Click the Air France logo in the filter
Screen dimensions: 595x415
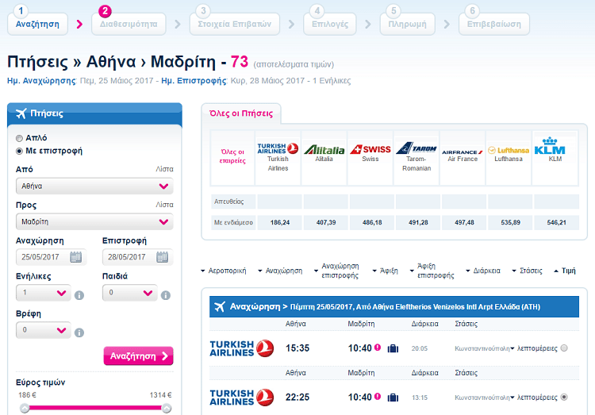pos(463,152)
